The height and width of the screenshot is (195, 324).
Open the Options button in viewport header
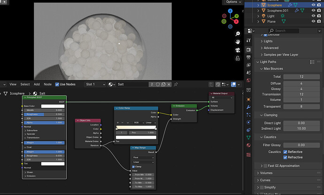coord(233,2)
